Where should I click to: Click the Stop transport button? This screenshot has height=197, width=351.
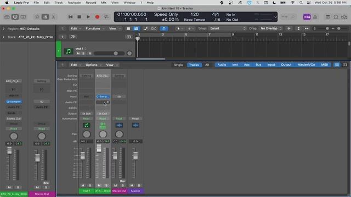(79, 17)
